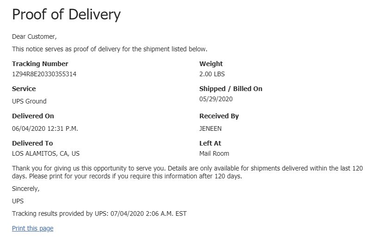The width and height of the screenshot is (371, 238).
Task: Click the Left At label
Action: coord(210,143)
